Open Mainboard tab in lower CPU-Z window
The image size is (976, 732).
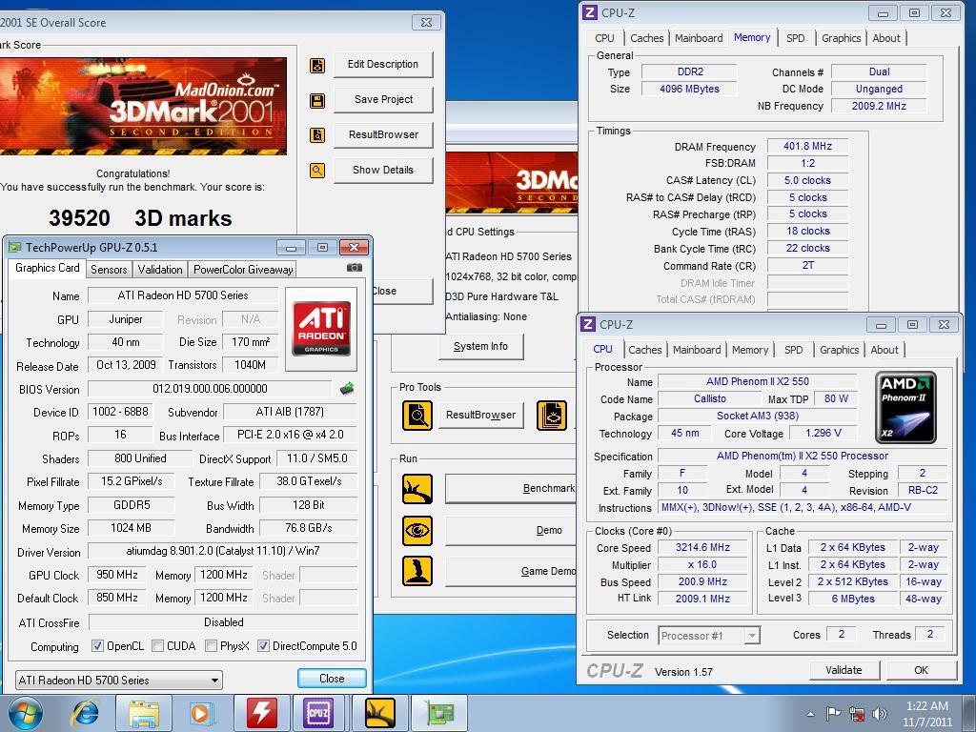point(697,350)
